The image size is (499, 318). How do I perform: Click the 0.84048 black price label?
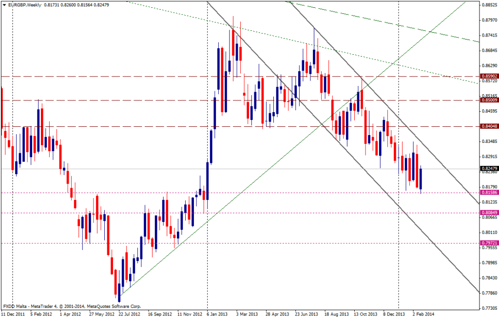pos(489,126)
